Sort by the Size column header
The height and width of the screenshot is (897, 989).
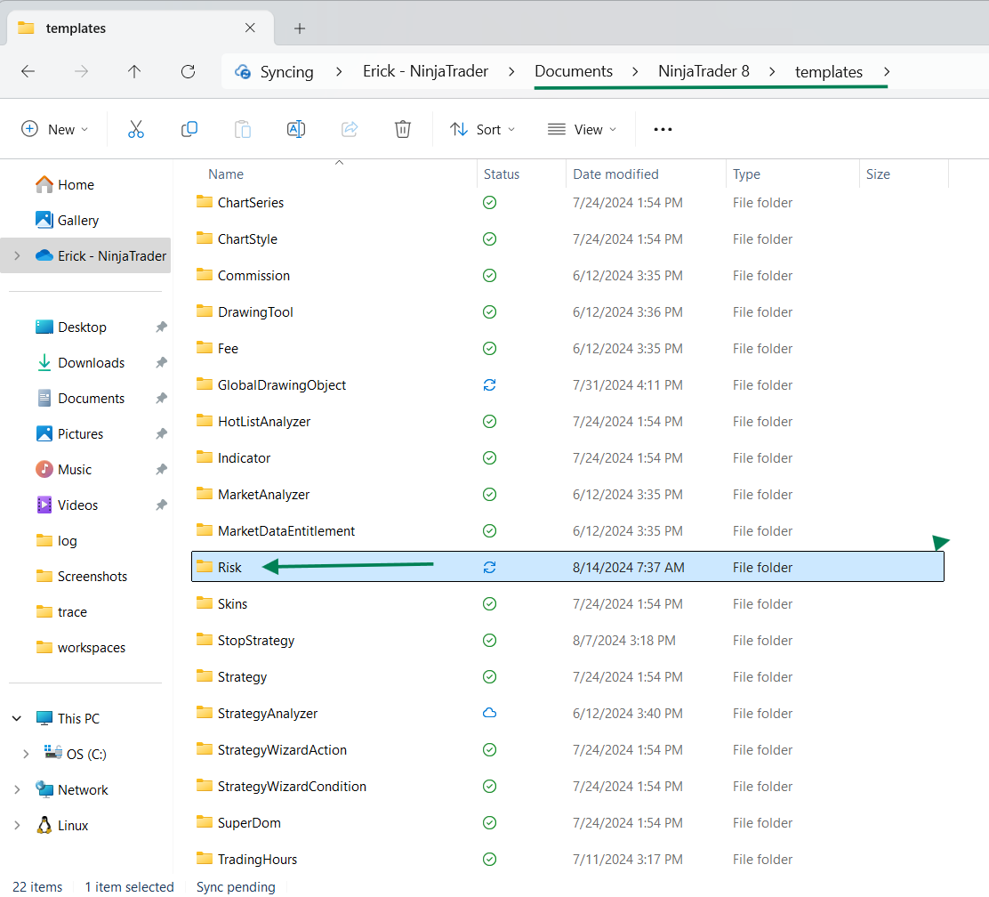click(x=878, y=174)
